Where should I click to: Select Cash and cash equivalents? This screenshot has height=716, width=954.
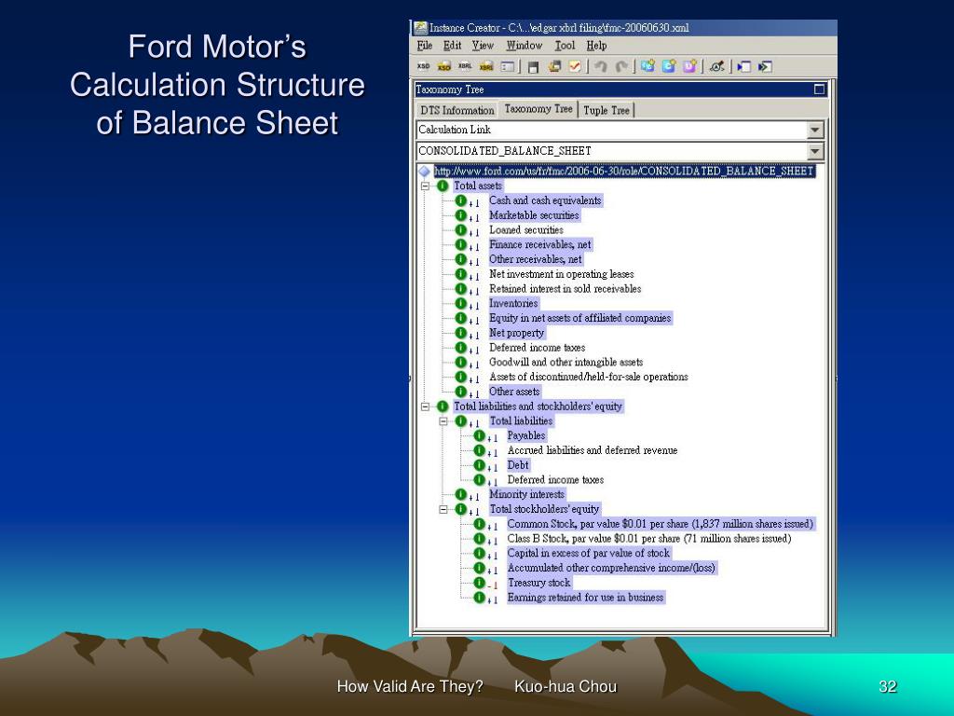click(545, 200)
